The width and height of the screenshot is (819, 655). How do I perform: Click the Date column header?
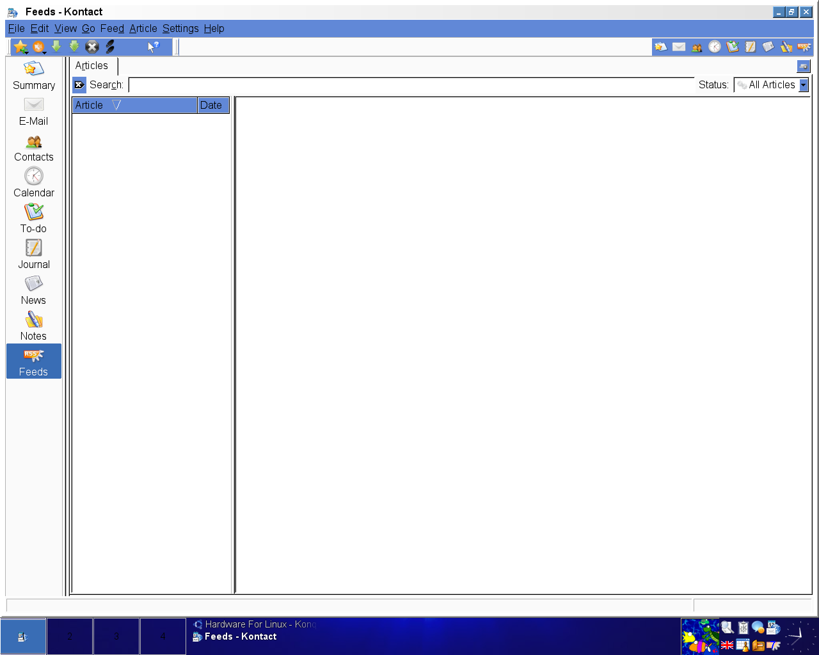point(213,106)
